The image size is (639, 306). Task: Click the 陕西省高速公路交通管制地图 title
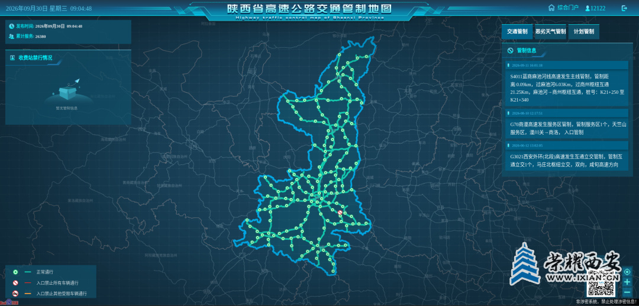pos(309,8)
